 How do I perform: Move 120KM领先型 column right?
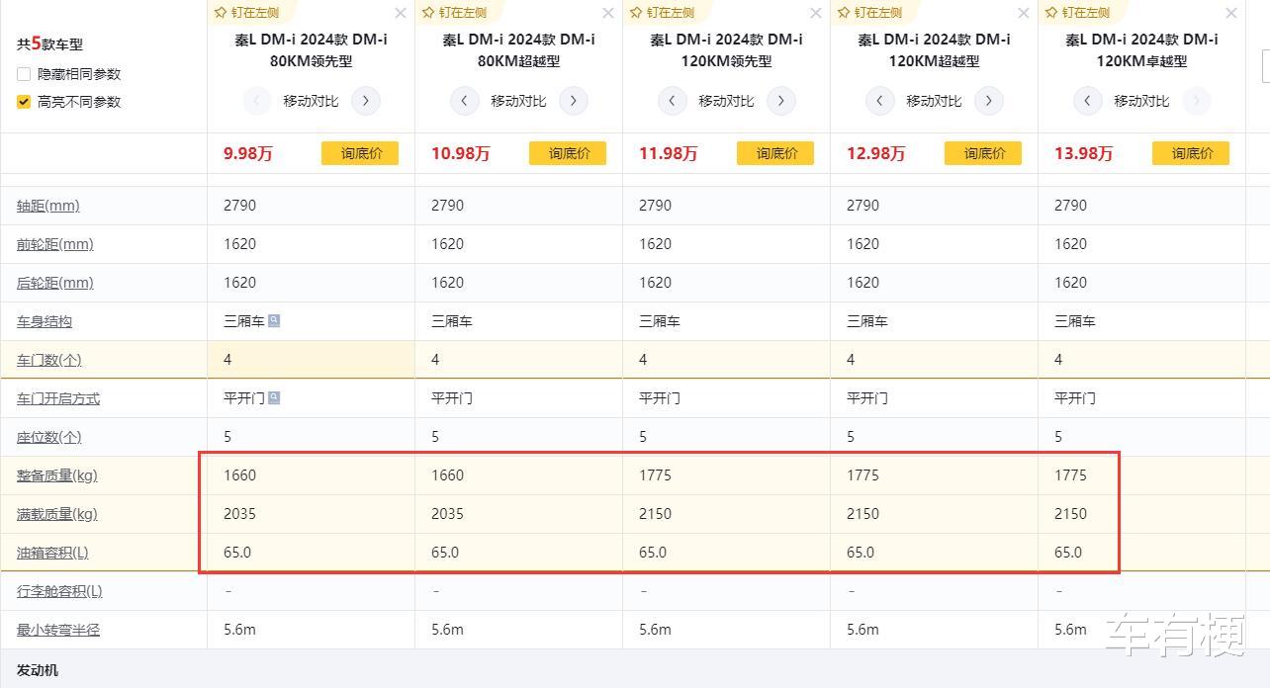(x=781, y=101)
